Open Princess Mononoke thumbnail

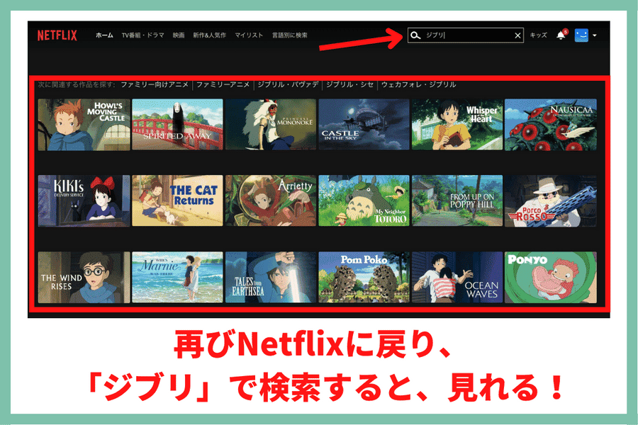[271, 125]
